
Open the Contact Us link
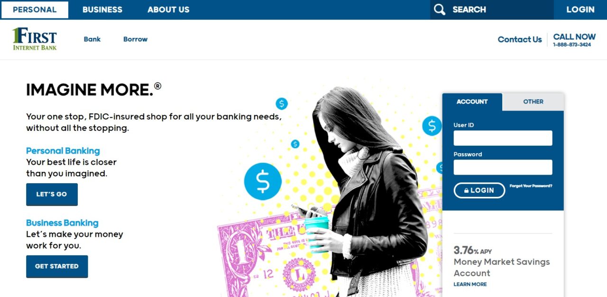(x=519, y=39)
